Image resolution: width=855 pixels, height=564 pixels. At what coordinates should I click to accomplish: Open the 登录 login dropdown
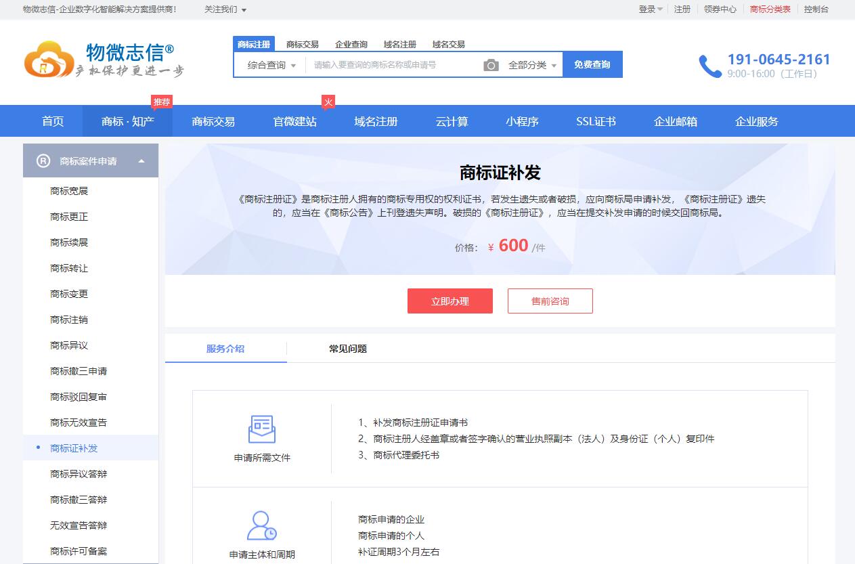650,9
